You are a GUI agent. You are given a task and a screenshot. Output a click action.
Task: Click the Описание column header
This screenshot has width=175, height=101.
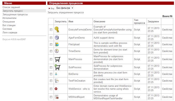pos(99,21)
